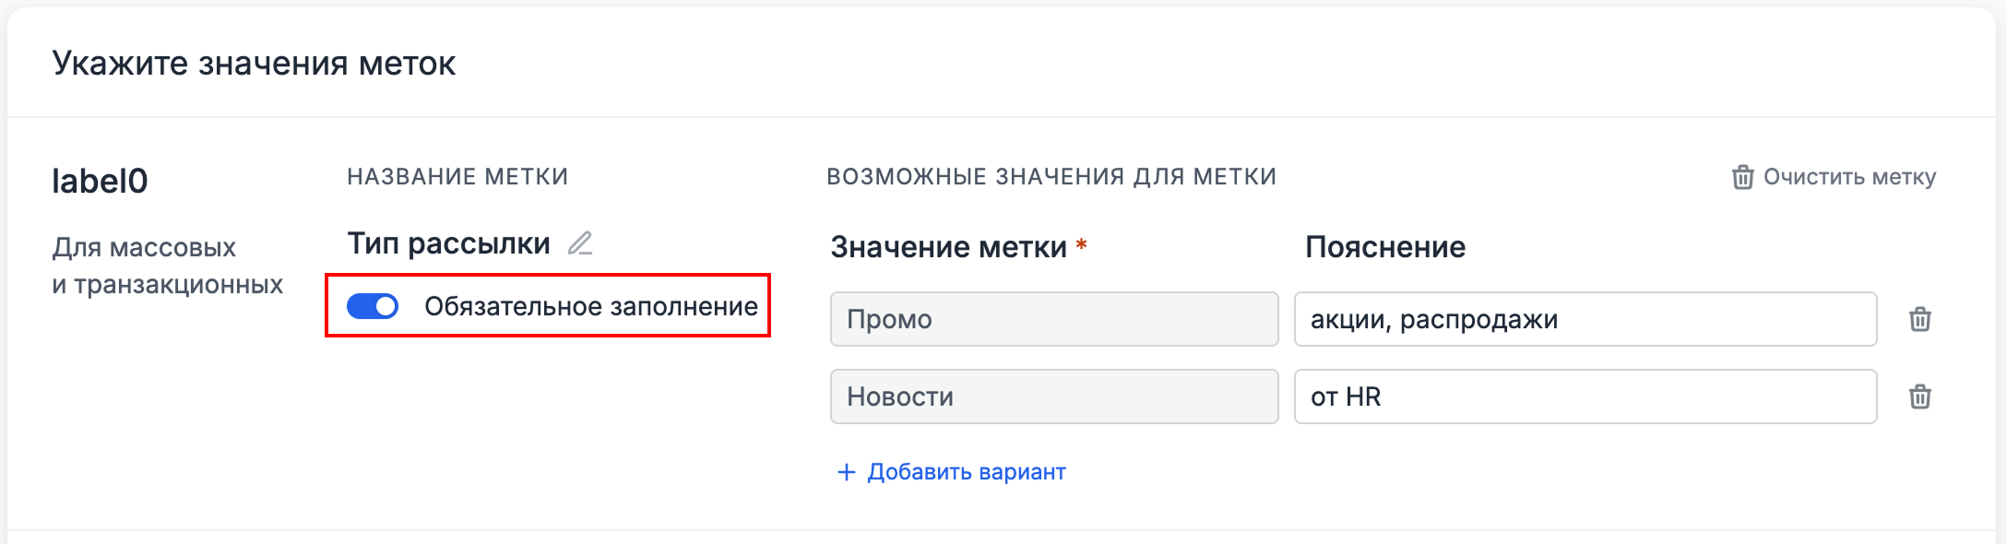Viewport: 2007px width, 544px height.
Task: Click the Название метки heading
Action: click(457, 177)
